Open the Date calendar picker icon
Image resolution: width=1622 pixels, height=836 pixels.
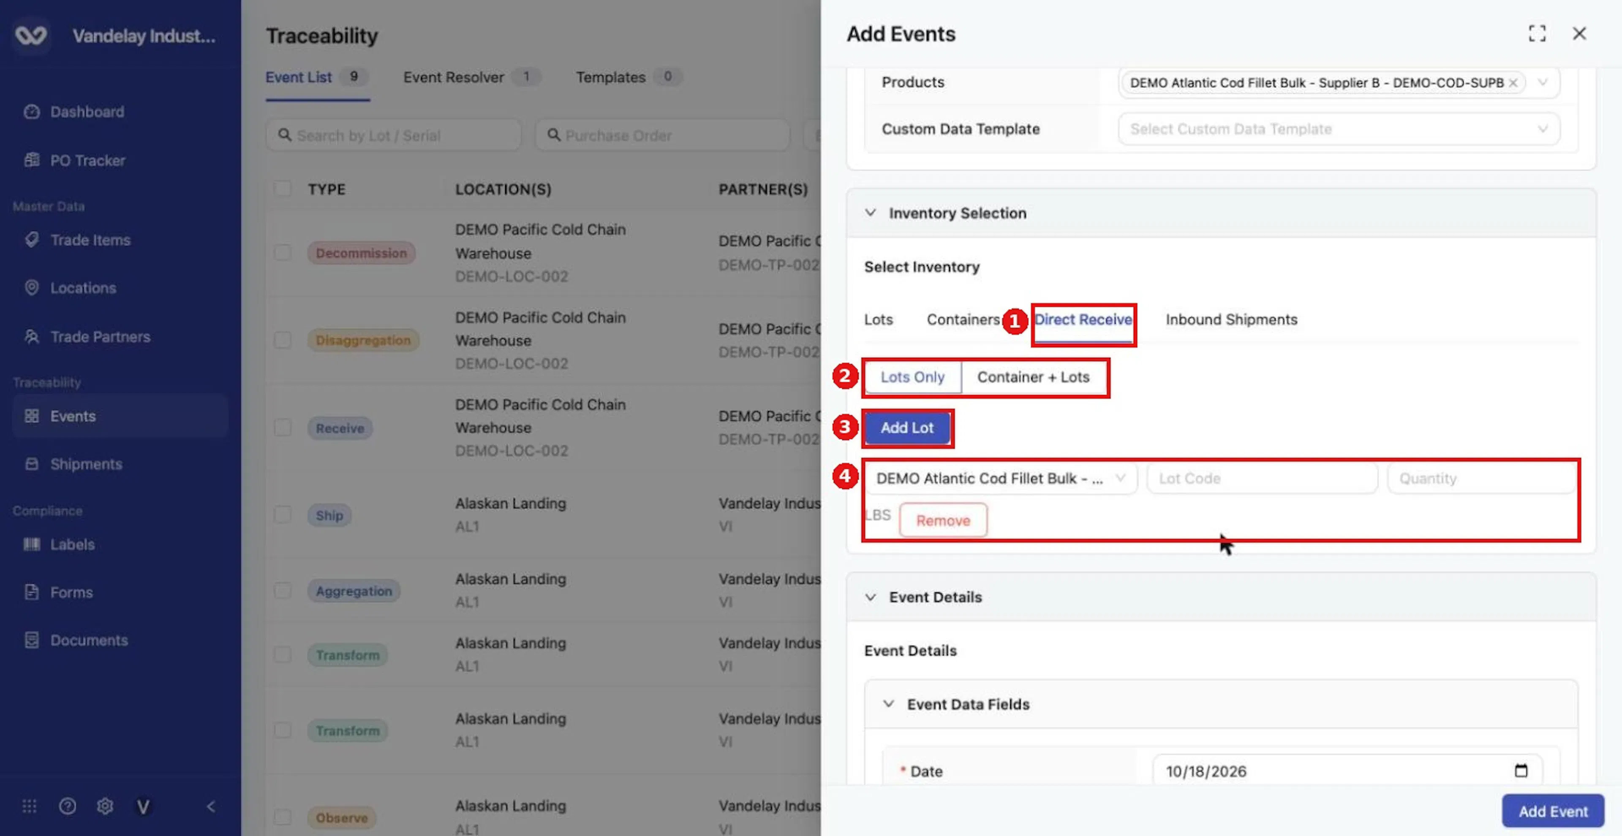coord(1521,771)
